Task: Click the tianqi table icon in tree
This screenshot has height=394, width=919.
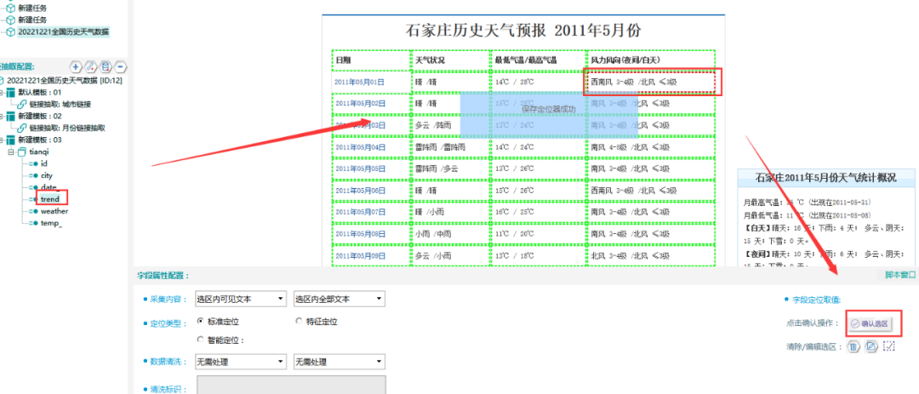Action: tap(22, 151)
